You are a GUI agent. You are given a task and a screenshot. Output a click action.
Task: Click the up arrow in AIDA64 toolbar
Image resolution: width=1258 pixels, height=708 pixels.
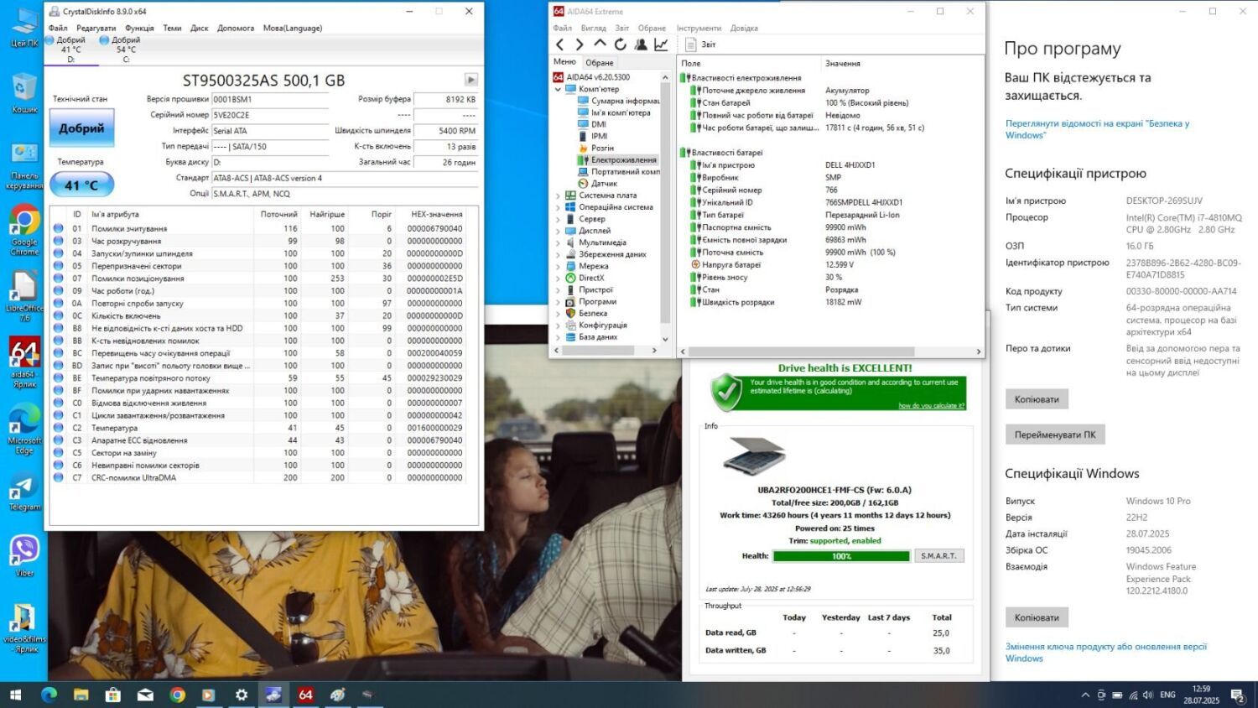click(x=600, y=44)
